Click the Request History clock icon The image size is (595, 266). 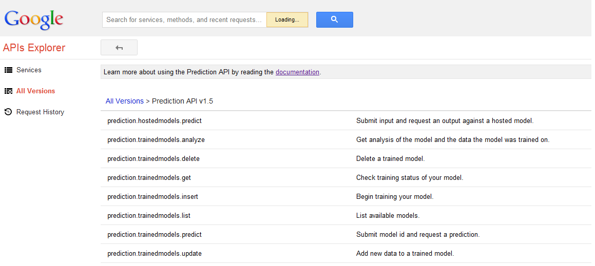(x=8, y=112)
